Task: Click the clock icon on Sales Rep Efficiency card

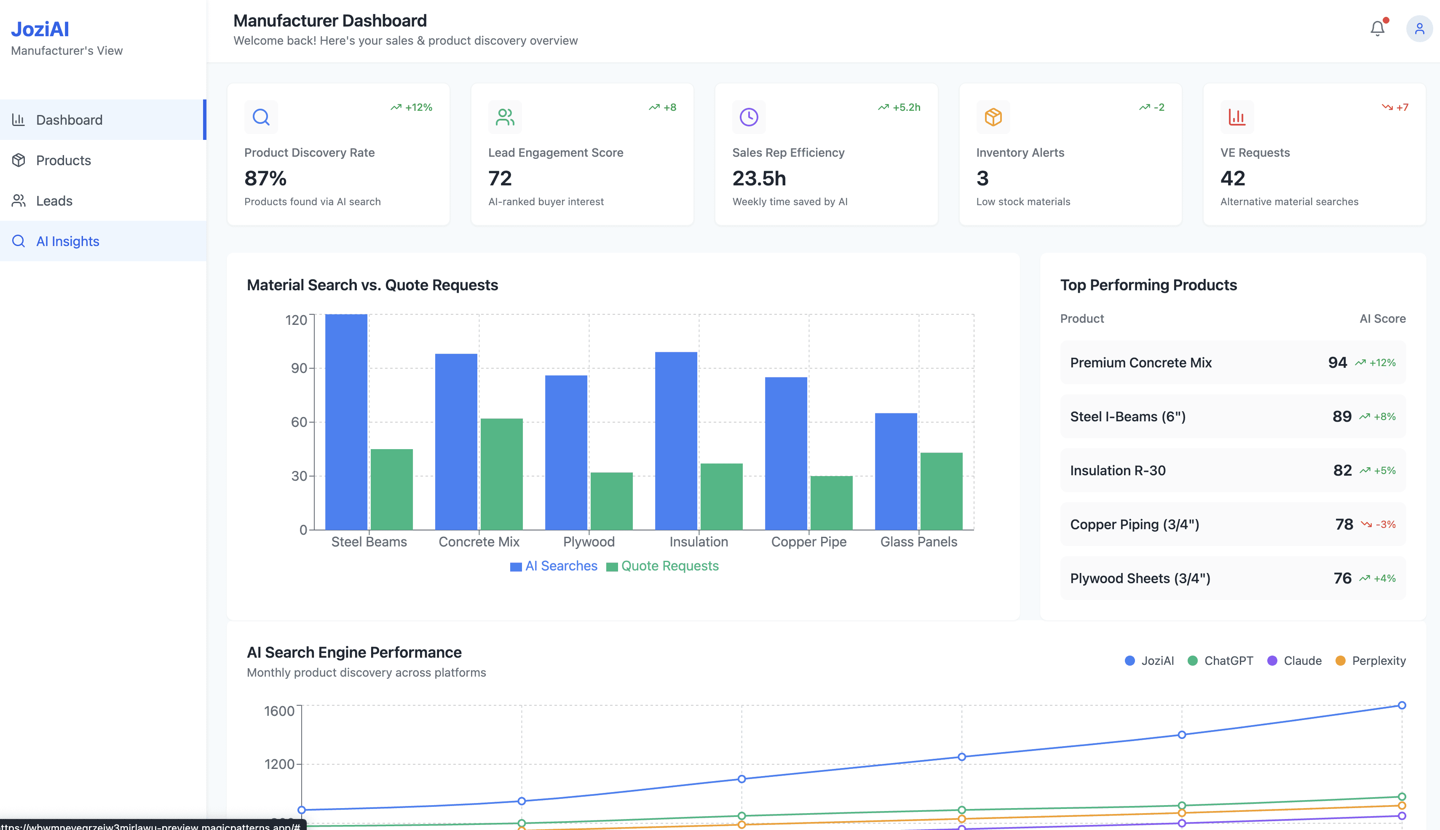Action: 749,117
